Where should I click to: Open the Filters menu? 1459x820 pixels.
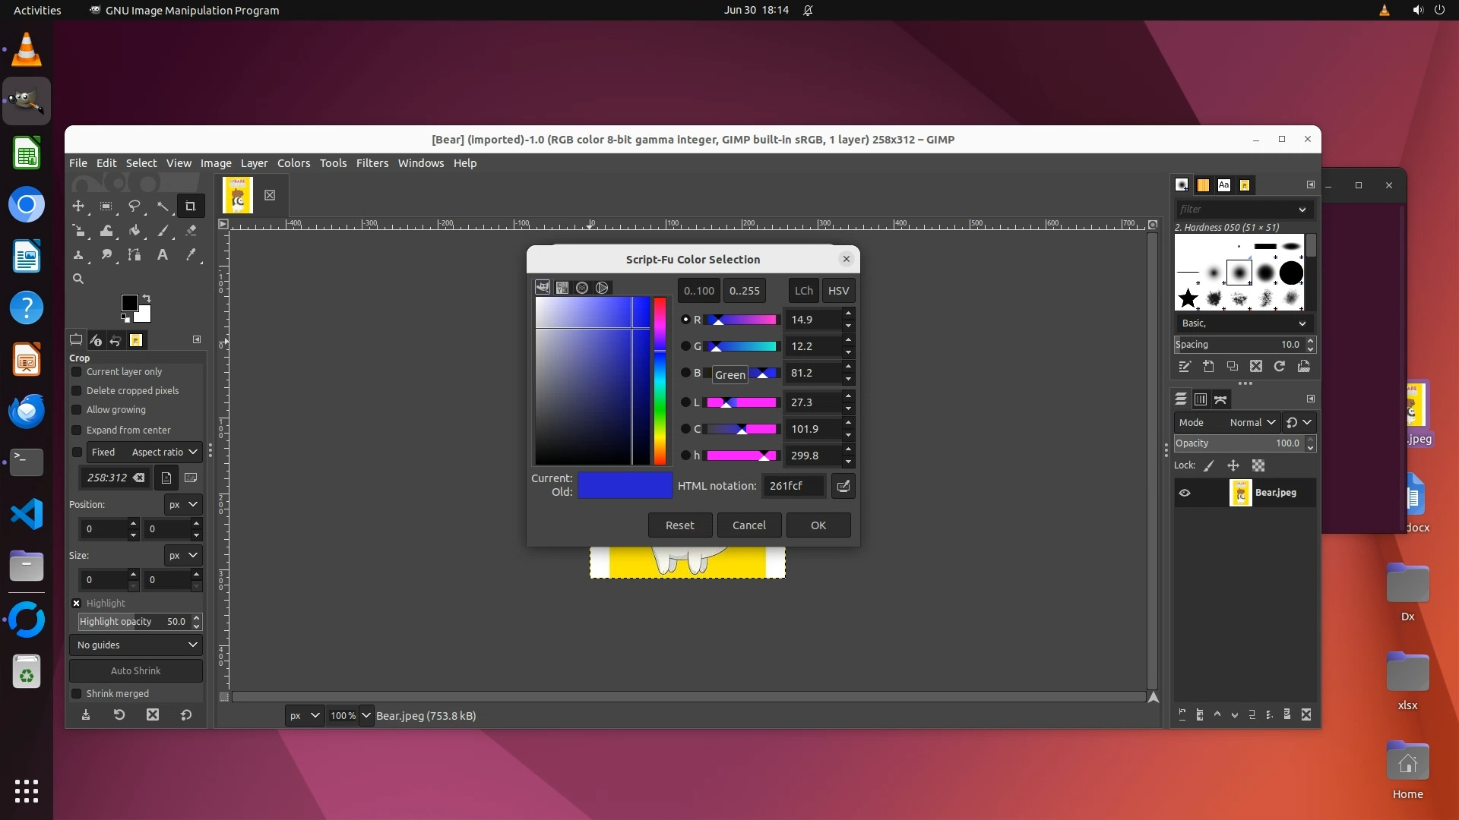click(x=372, y=163)
